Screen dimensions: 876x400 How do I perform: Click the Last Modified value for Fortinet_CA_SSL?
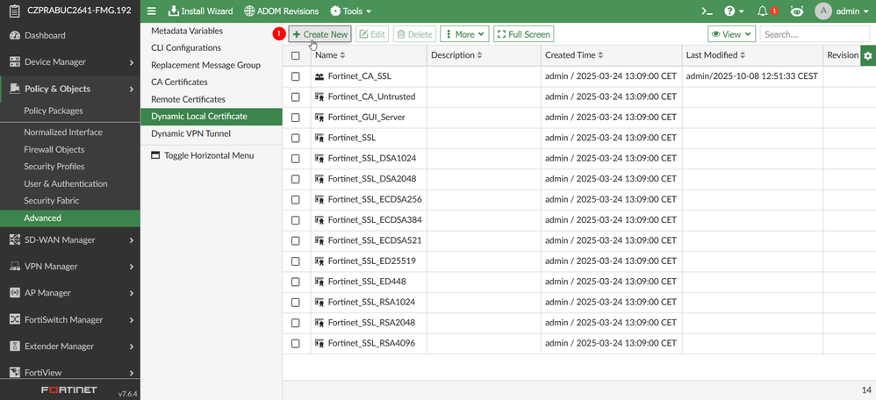pyautogui.click(x=752, y=76)
